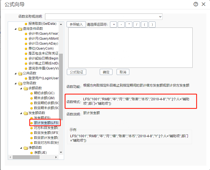Select 净额(JE) function
Image resolution: width=210 pixels, height=170 pixels.
[x=40, y=153]
